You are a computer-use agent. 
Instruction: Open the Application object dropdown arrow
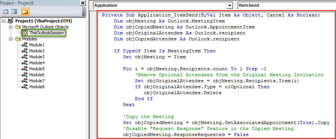[230, 6]
